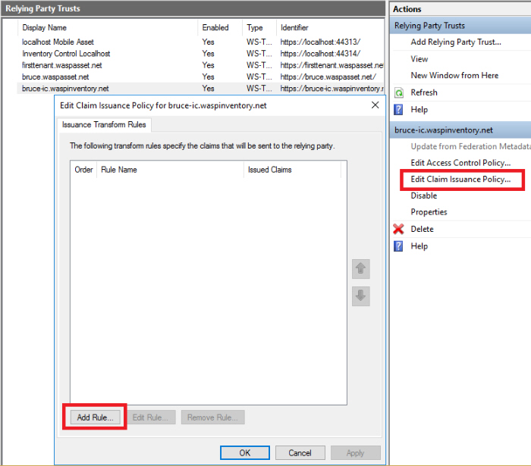Select the localhost Mobile Asset trust row
The width and height of the screenshot is (531, 466).
coord(58,42)
